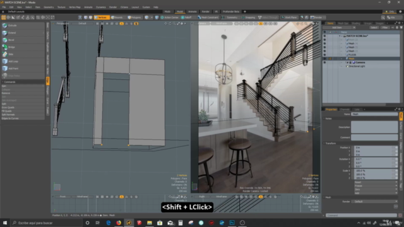Select the Directional Light item
404x227 pixels.
pyautogui.click(x=357, y=66)
